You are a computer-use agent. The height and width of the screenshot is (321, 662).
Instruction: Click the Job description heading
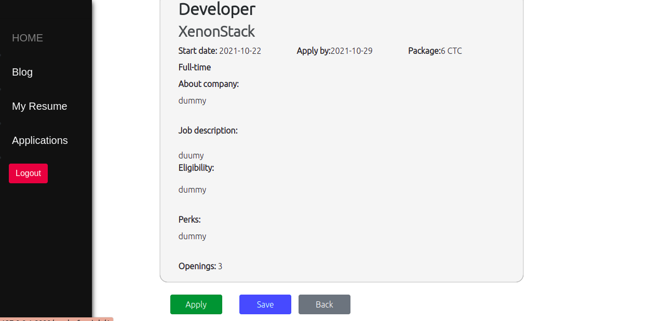[208, 130]
